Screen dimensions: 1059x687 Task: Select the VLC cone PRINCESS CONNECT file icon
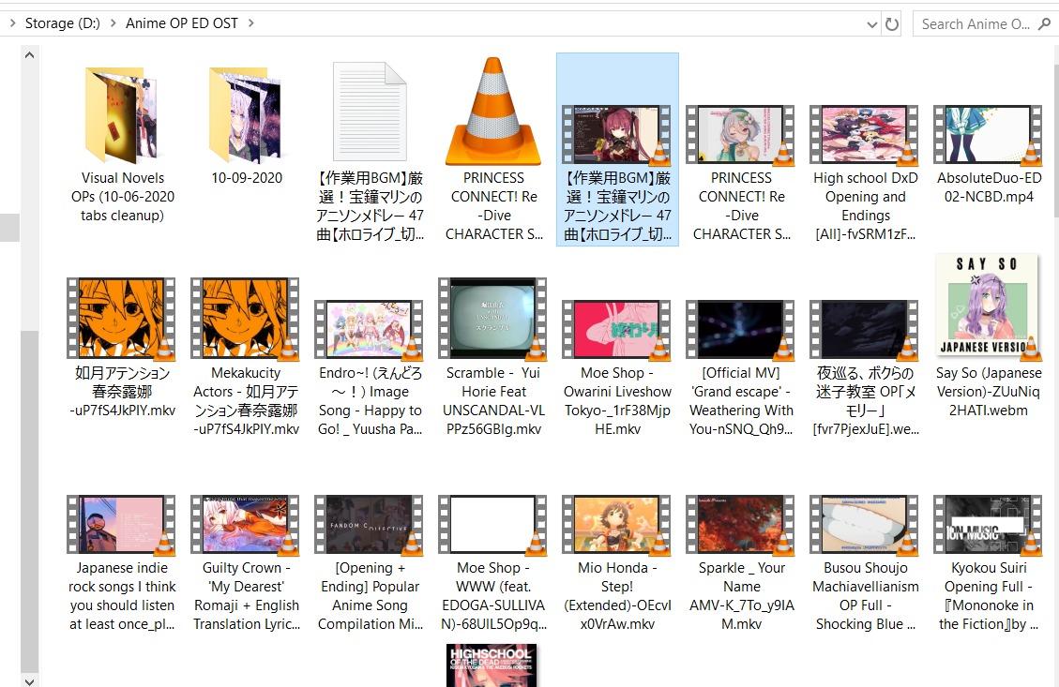[x=493, y=112]
